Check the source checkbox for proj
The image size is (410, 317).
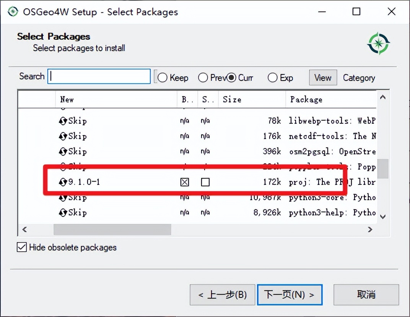click(x=205, y=182)
